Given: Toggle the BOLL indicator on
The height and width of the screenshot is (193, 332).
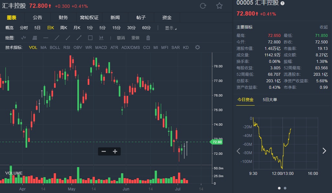Looking at the screenshot, I should click(x=55, y=48).
